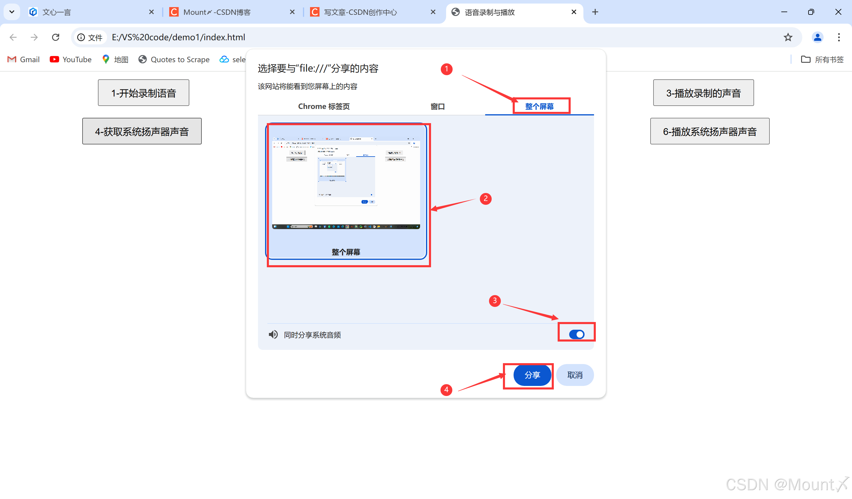Open the YouTube bookmark
The width and height of the screenshot is (852, 499).
(71, 59)
